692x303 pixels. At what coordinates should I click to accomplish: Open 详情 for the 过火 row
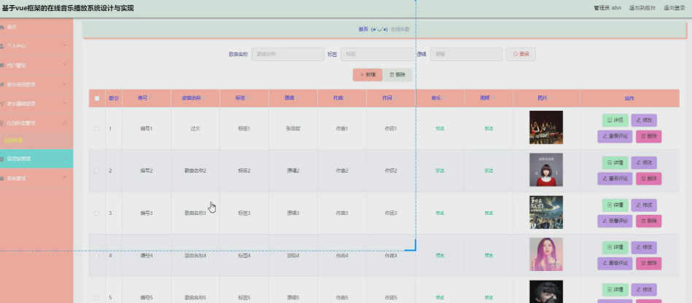(x=615, y=120)
